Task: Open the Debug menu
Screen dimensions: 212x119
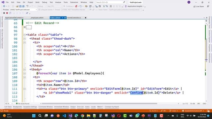Action: (x=44, y=2)
